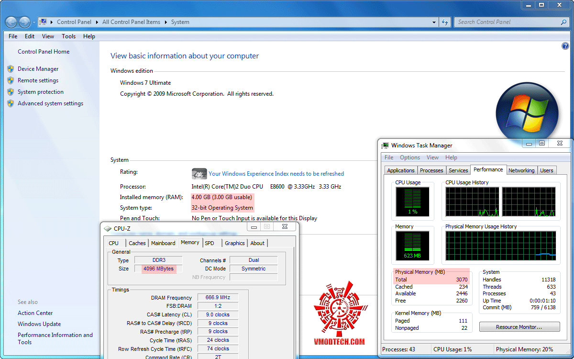574x359 pixels.
Task: Switch to Services tab in Task Manager
Action: [458, 170]
